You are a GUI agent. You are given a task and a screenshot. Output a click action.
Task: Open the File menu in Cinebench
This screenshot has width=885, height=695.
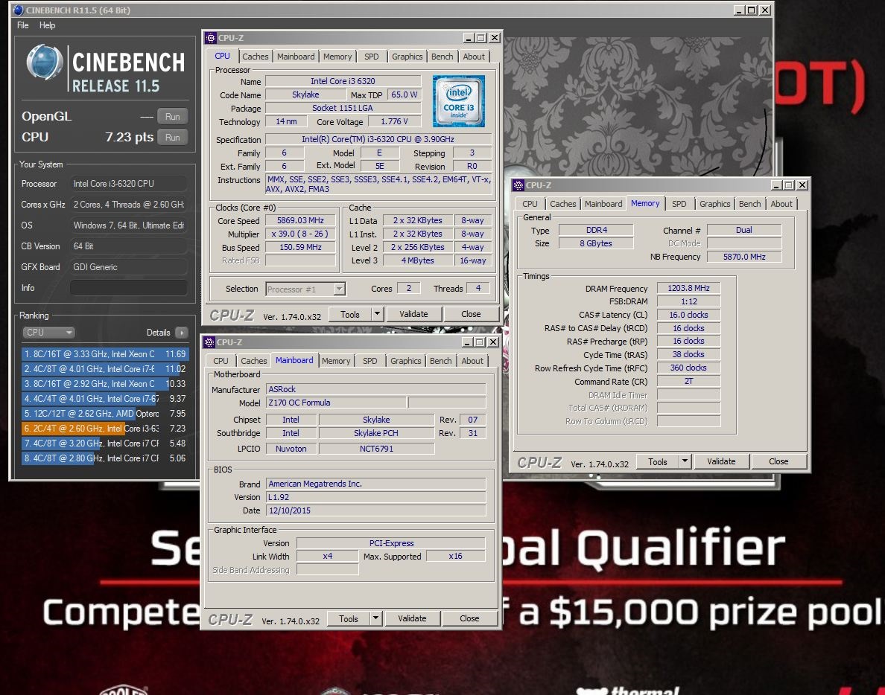click(x=22, y=25)
